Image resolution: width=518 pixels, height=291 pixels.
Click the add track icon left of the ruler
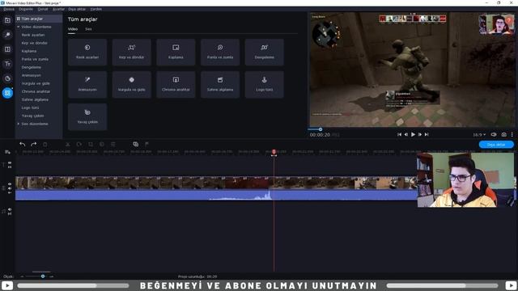(x=7, y=152)
